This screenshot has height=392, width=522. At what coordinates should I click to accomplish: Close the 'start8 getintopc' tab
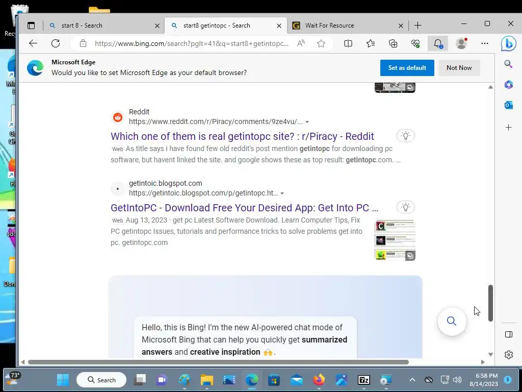click(279, 26)
